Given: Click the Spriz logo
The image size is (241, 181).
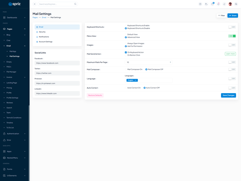Looking at the screenshot, I should [x=14, y=4].
